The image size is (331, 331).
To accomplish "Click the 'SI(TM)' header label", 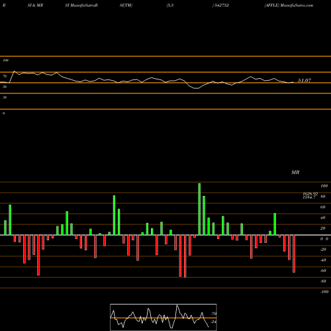I will [x=126, y=5].
